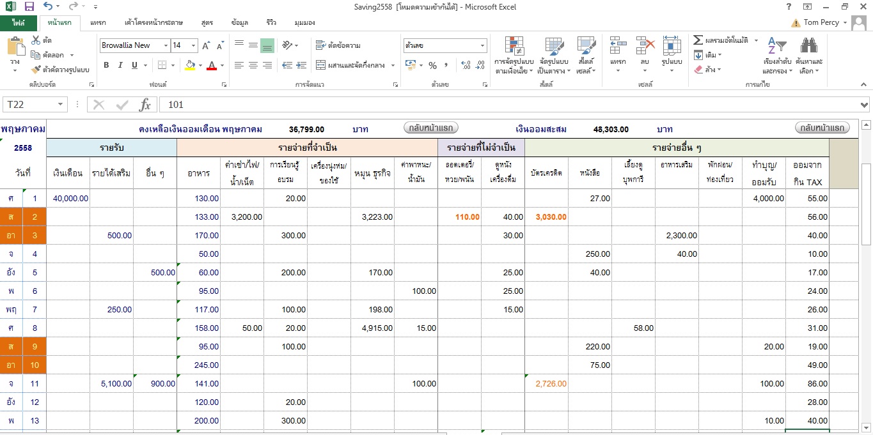
Task: Open the ไฟล์ file tab
Action: point(19,22)
